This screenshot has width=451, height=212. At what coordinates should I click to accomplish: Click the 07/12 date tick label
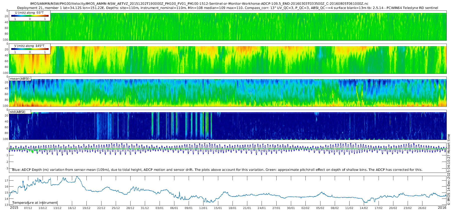pos(28,208)
